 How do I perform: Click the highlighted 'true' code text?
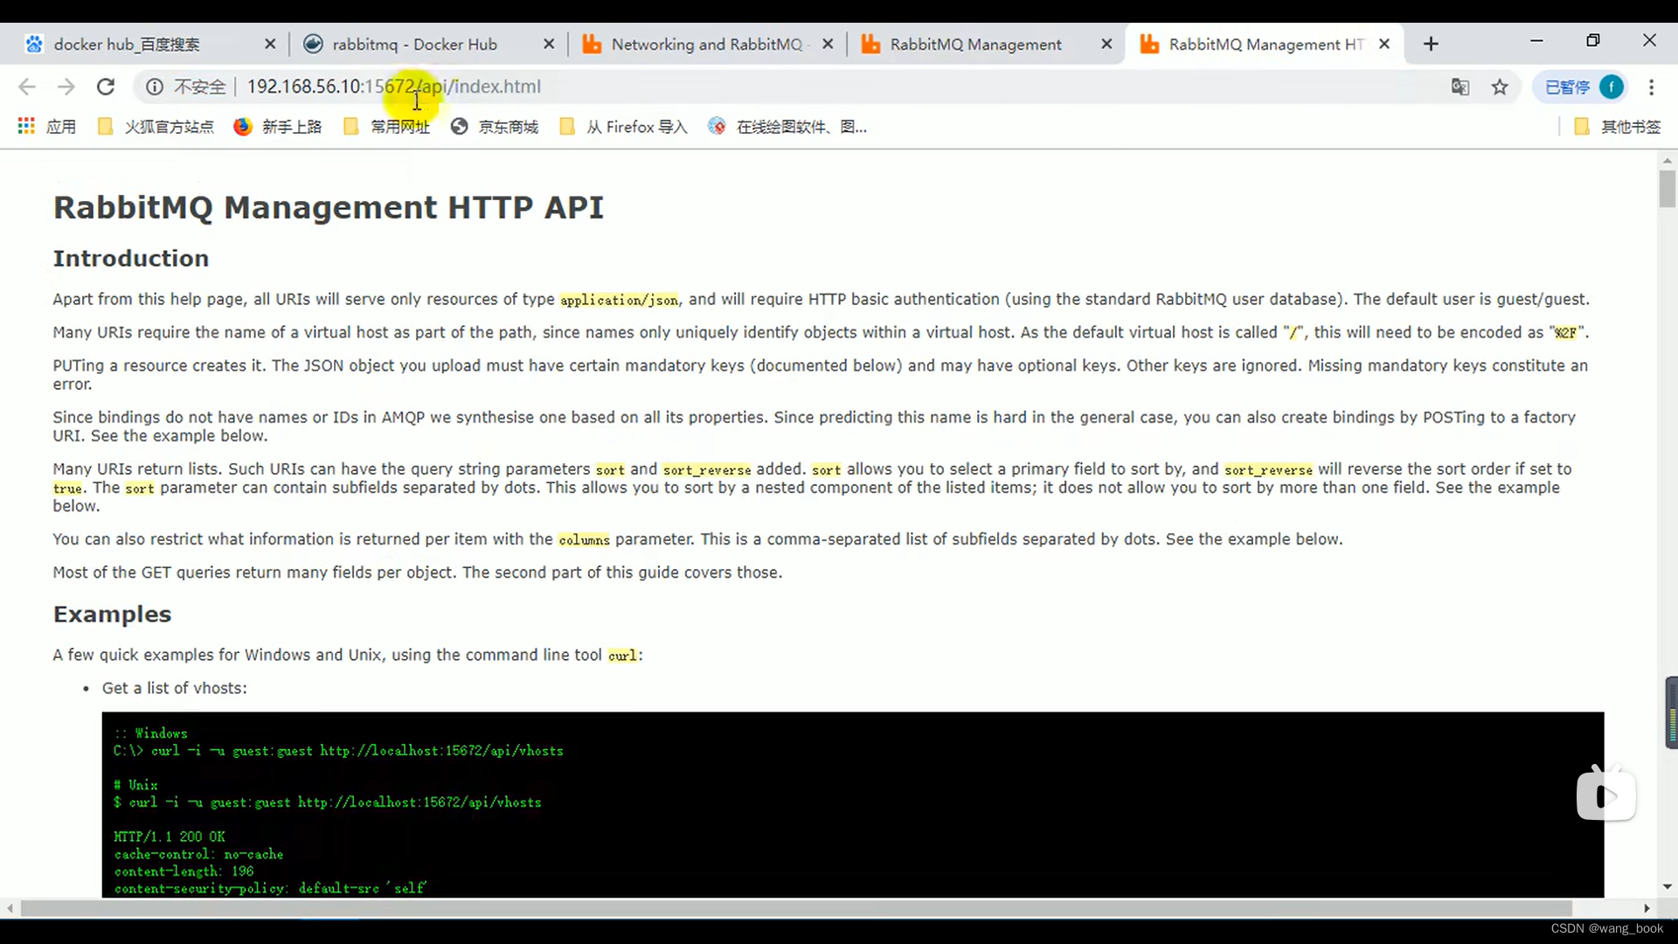click(x=67, y=489)
